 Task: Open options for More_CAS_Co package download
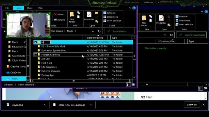click(x=91, y=105)
